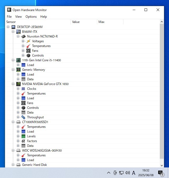The height and width of the screenshot is (178, 169).
Task: Expand the Load node under Intel Core i5-11400
Action: click(18, 65)
